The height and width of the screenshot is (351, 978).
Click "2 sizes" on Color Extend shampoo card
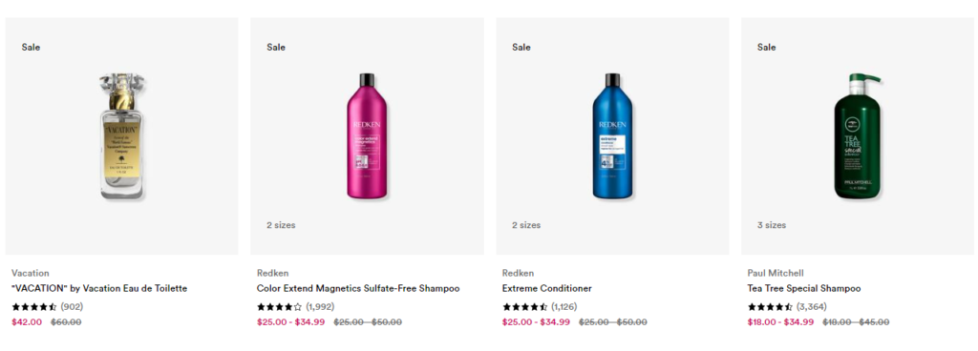281,225
